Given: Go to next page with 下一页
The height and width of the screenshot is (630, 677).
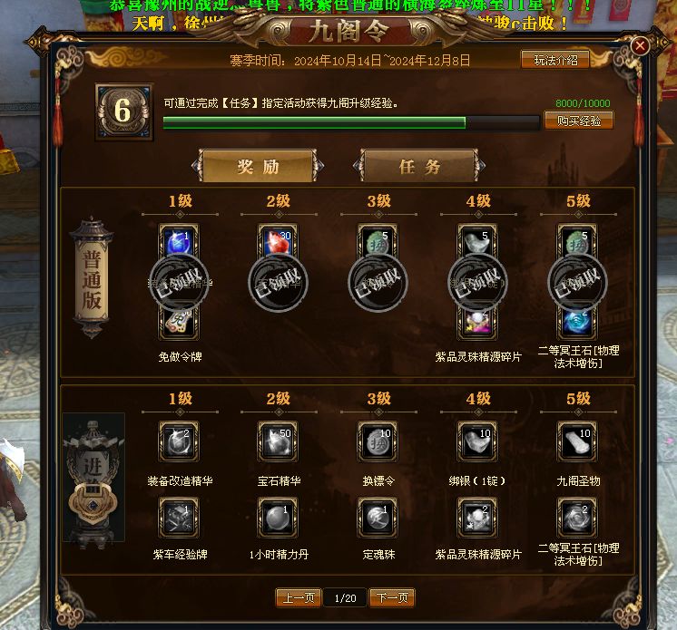Looking at the screenshot, I should (392, 597).
